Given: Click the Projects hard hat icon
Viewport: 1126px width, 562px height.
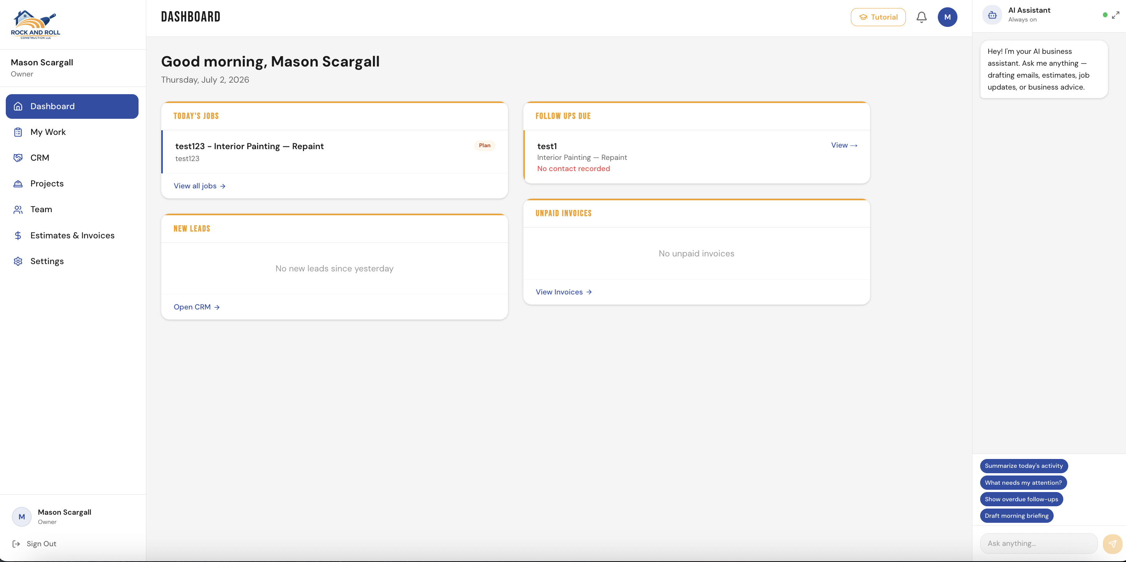Looking at the screenshot, I should click(18, 183).
